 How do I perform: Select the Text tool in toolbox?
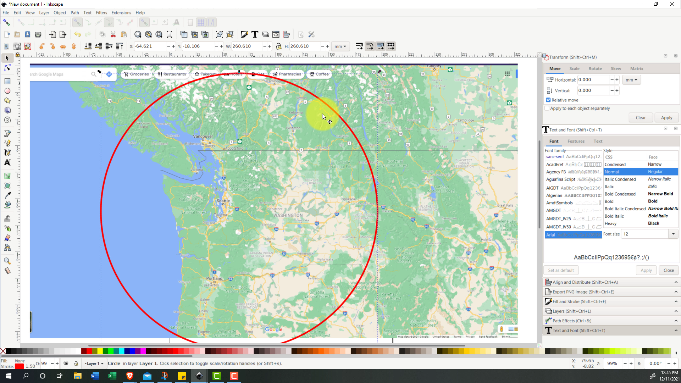[7, 162]
